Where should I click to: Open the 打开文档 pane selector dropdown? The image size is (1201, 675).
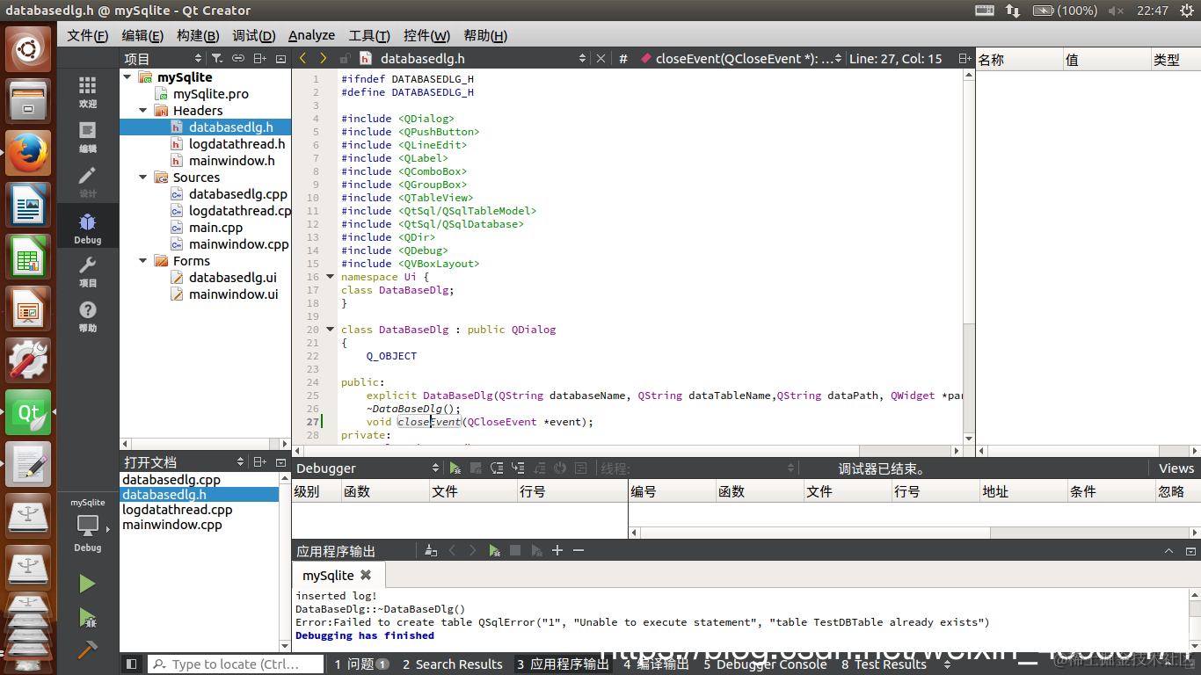[184, 461]
